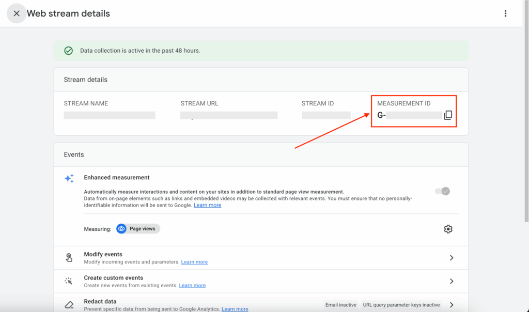Open Enhanced measurement settings gear

pyautogui.click(x=448, y=229)
